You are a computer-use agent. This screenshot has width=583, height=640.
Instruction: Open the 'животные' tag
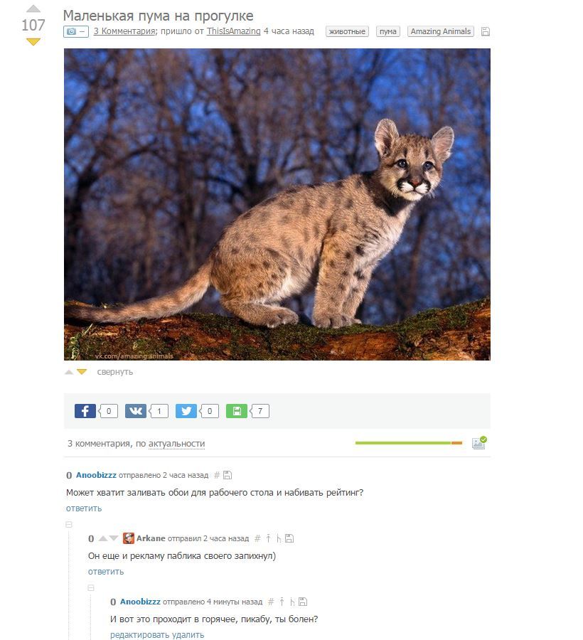tap(347, 31)
